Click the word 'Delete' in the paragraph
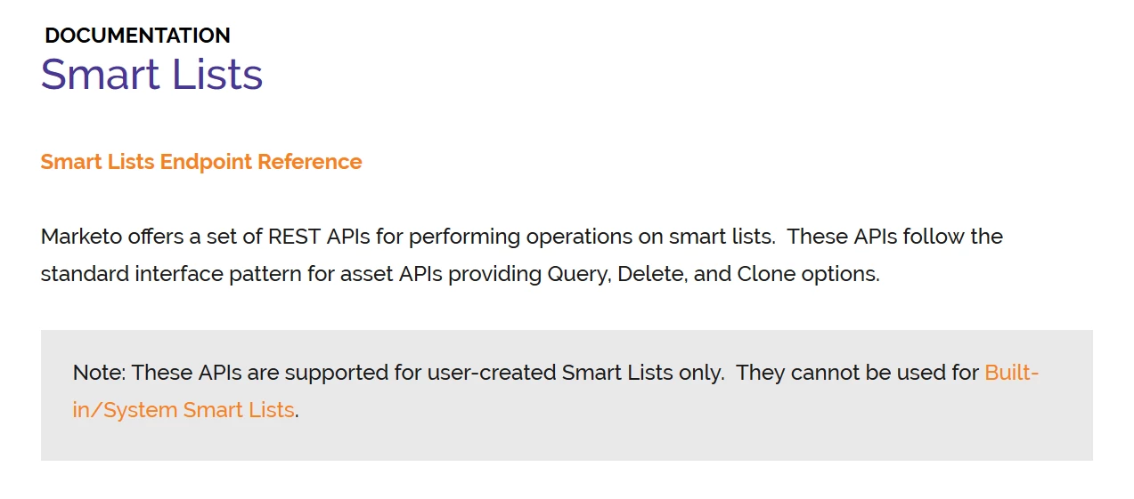 point(651,274)
